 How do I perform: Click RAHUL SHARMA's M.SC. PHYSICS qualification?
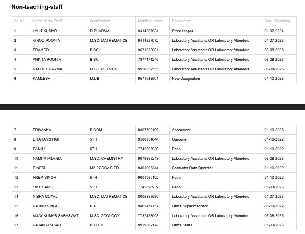pos(104,69)
